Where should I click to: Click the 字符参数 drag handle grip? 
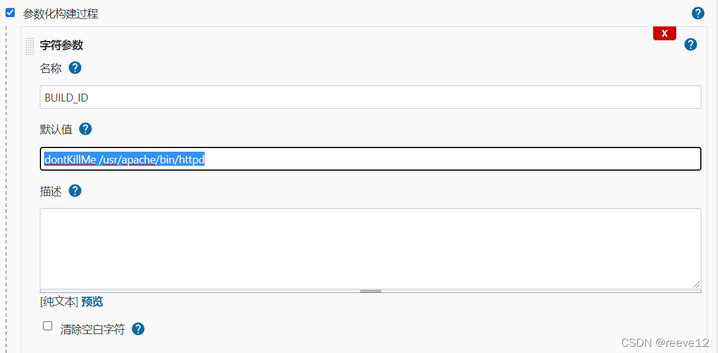(29, 46)
